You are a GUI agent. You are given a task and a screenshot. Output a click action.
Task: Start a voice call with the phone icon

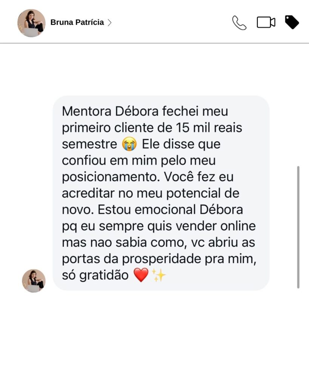click(239, 23)
